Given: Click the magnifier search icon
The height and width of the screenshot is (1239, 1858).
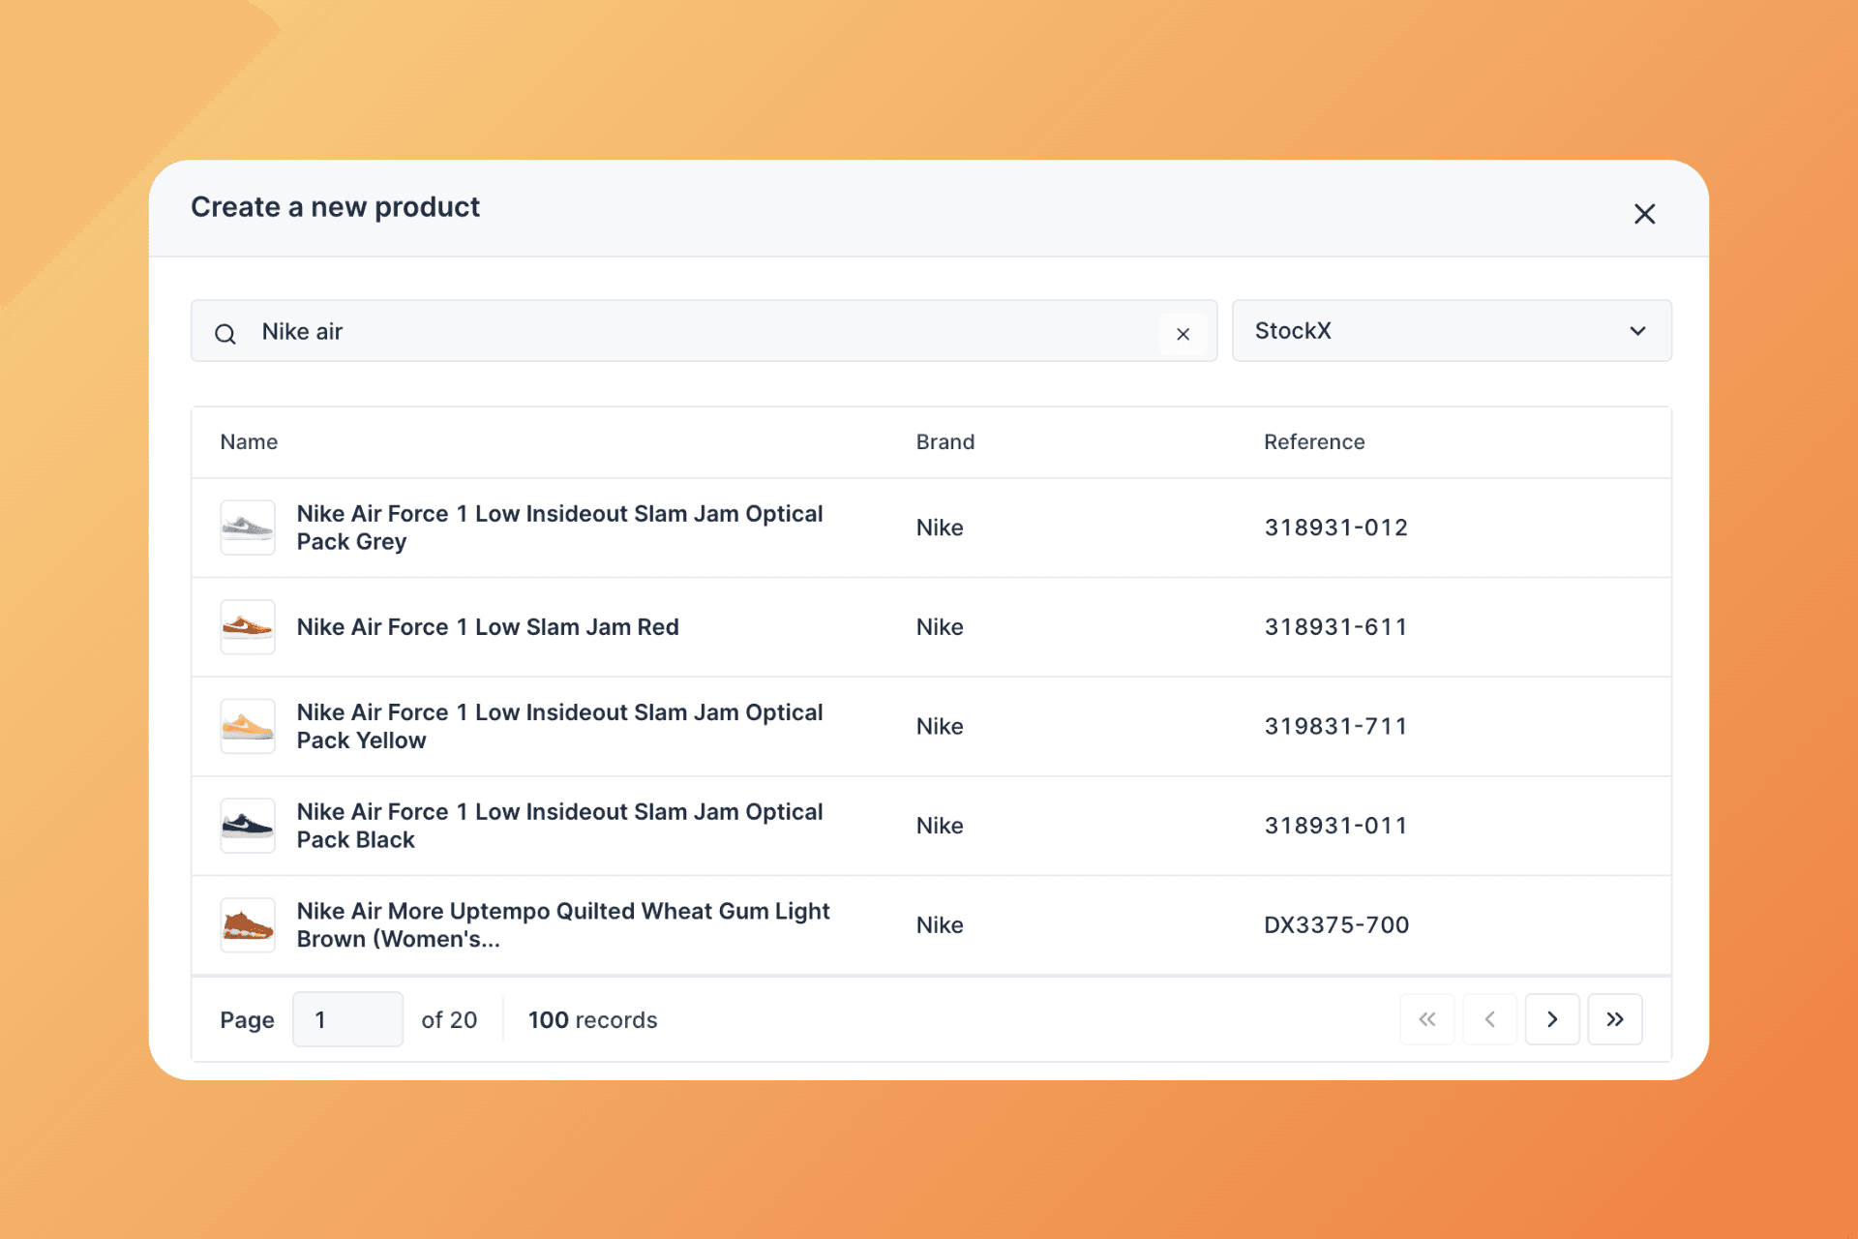Looking at the screenshot, I should pyautogui.click(x=225, y=334).
